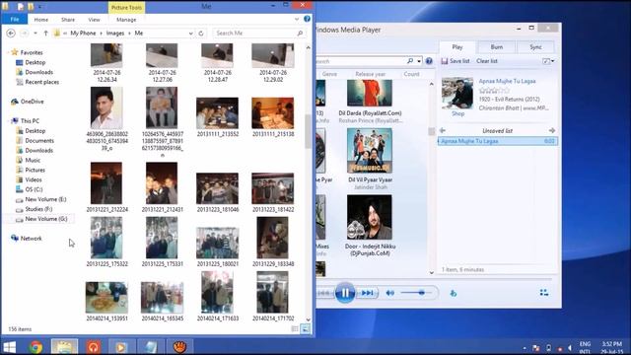Select Recent places in Favorites
The height and width of the screenshot is (355, 631).
click(41, 82)
